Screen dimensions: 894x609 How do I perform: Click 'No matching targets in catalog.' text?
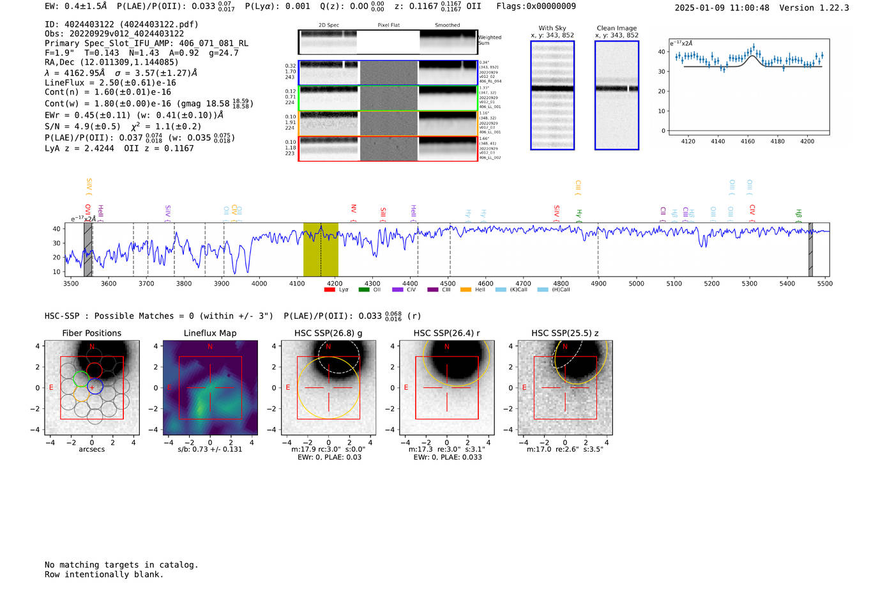pyautogui.click(x=121, y=565)
